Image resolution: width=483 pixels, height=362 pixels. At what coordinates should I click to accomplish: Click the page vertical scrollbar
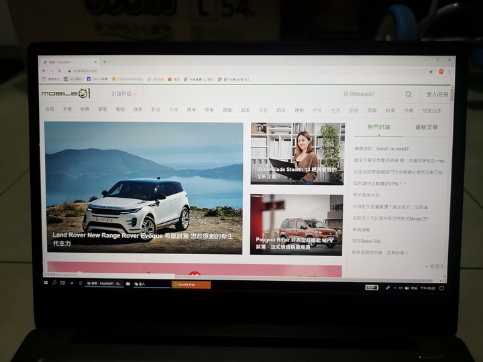point(451,95)
